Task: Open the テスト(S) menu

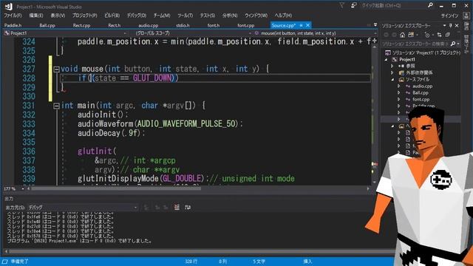Action: click(x=207, y=15)
